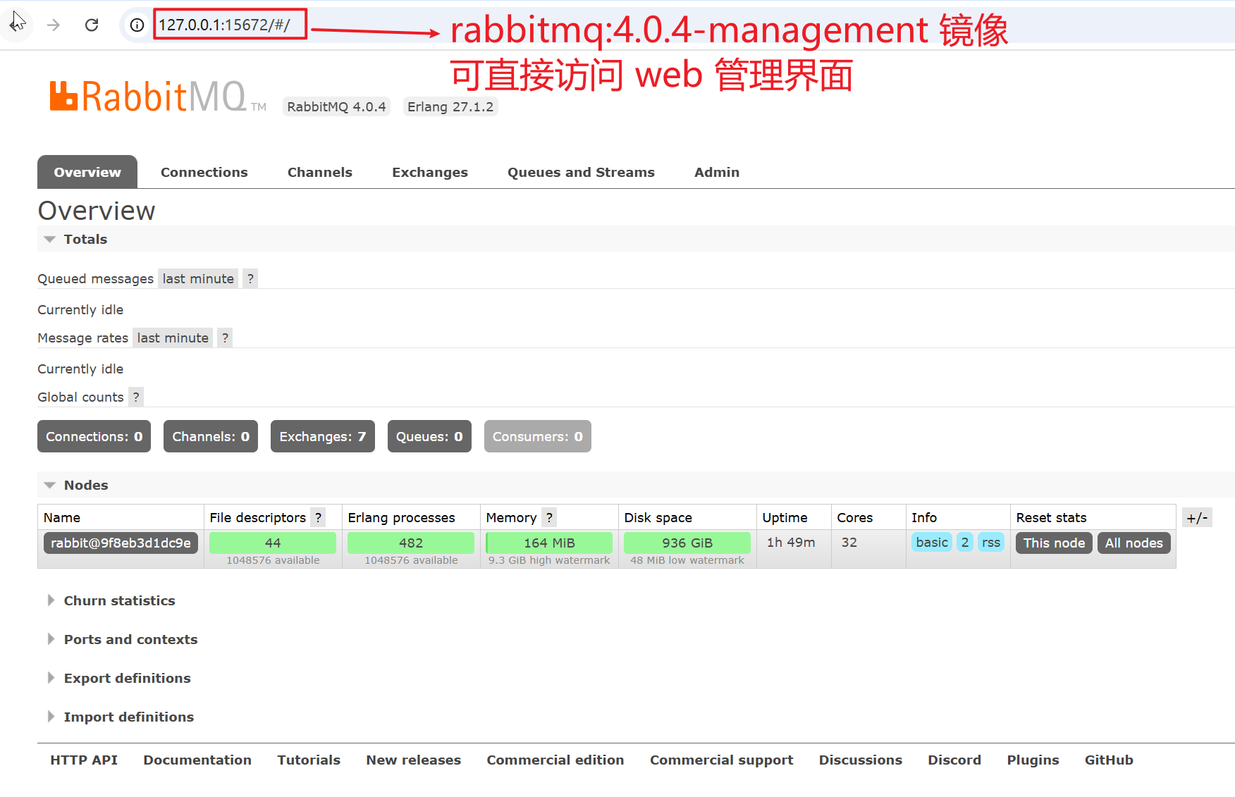Click Consumers: 0 count badge
The width and height of the screenshot is (1235, 797).
[x=538, y=436]
